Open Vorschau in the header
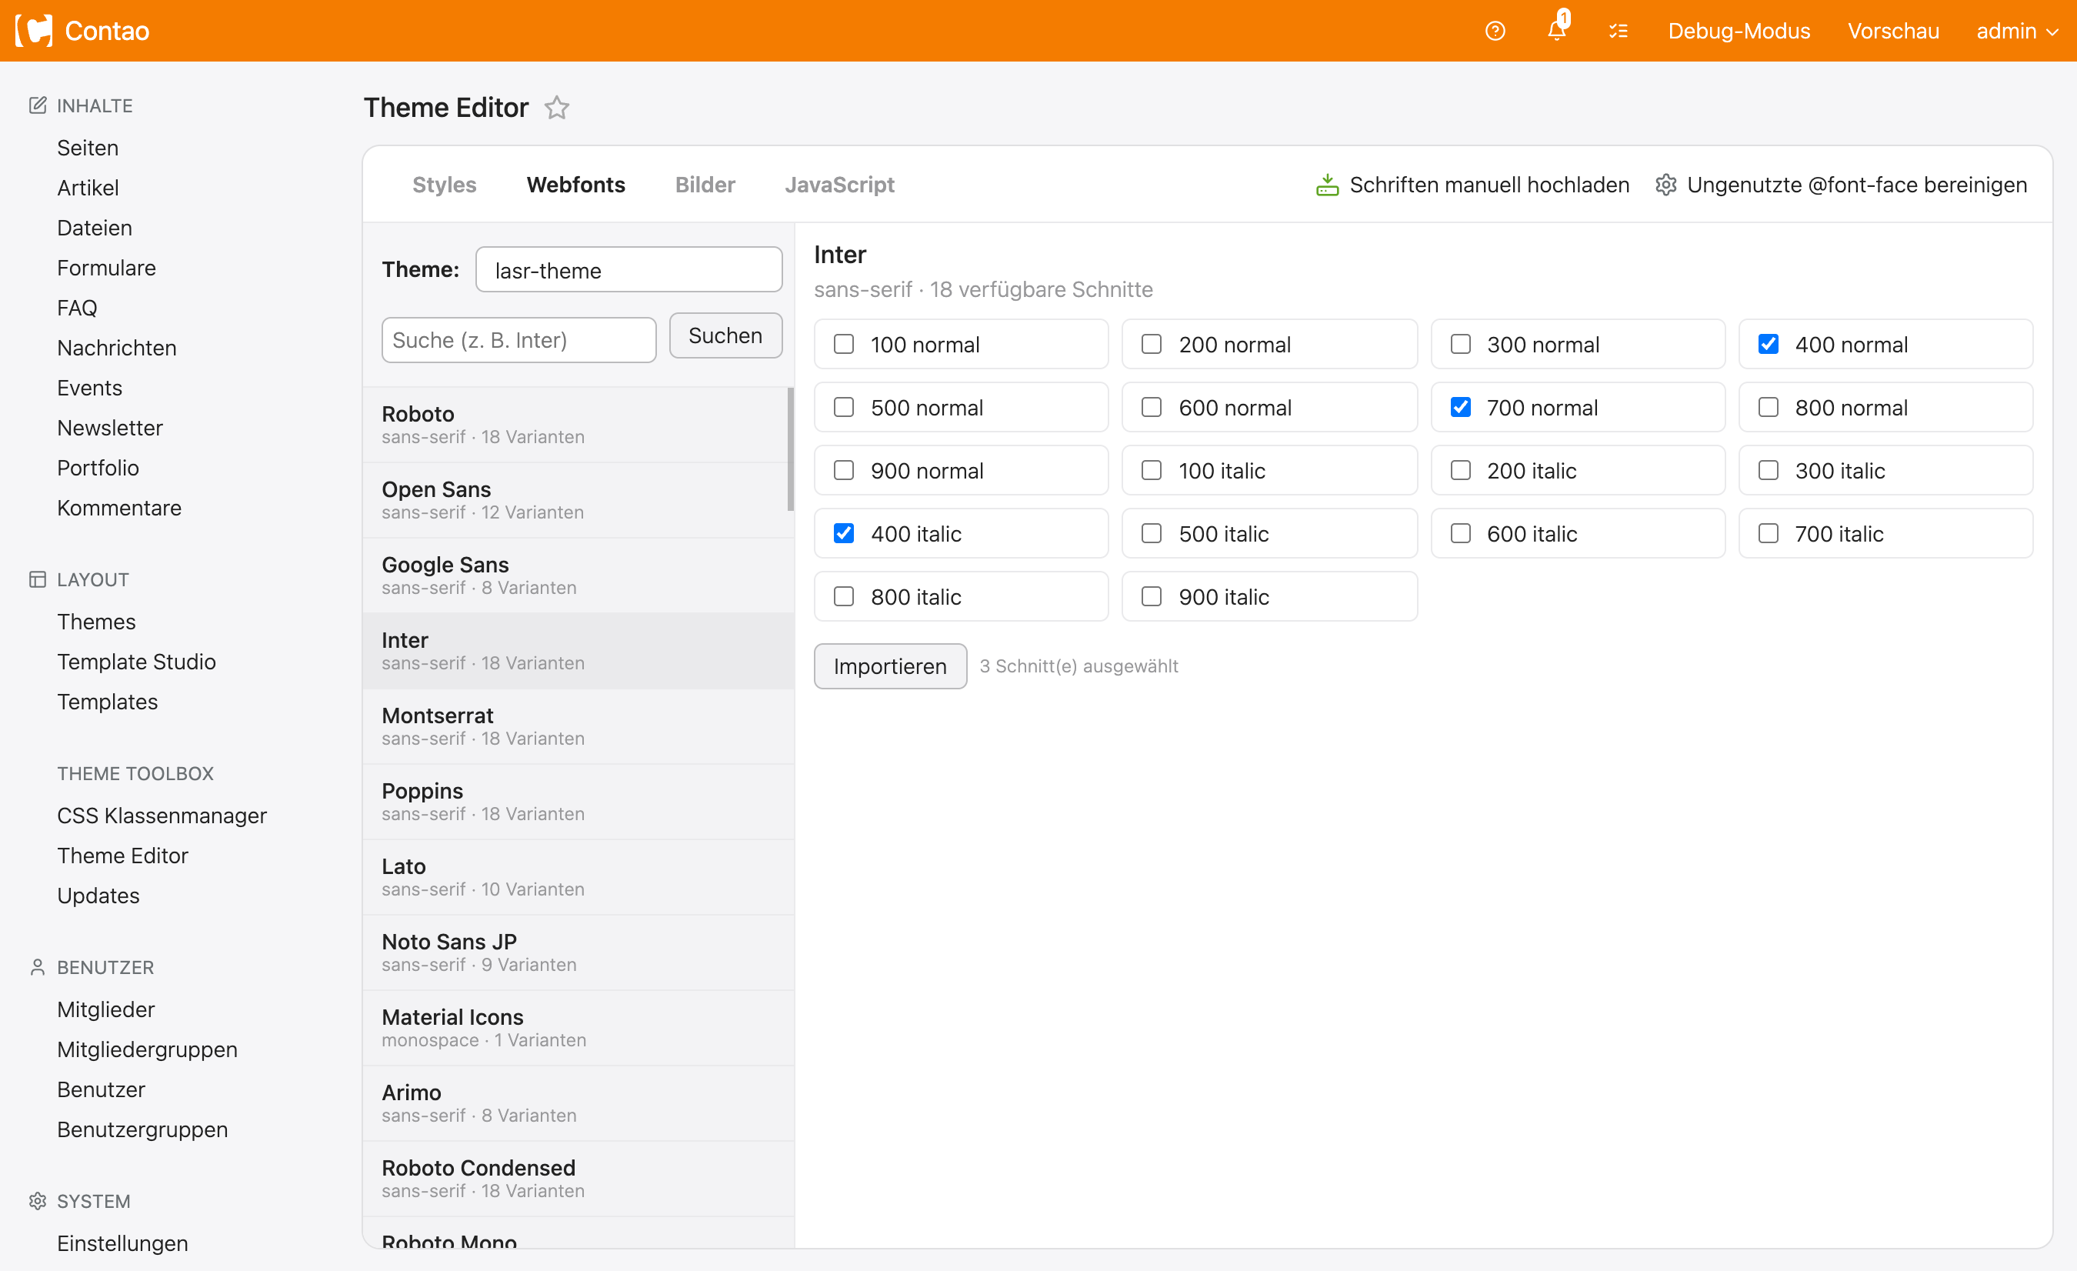Image resolution: width=2077 pixels, height=1271 pixels. coord(1893,32)
